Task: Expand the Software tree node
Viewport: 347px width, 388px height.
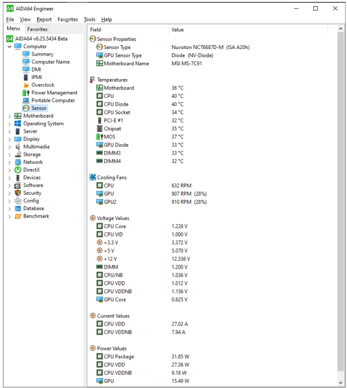Action: (10, 185)
